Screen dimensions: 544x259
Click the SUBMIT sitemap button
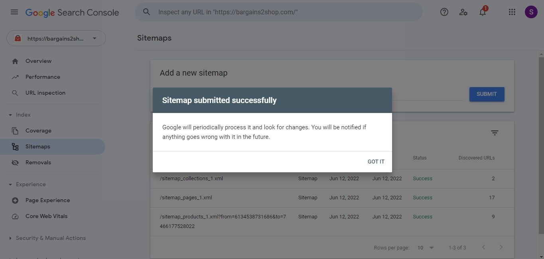point(487,94)
